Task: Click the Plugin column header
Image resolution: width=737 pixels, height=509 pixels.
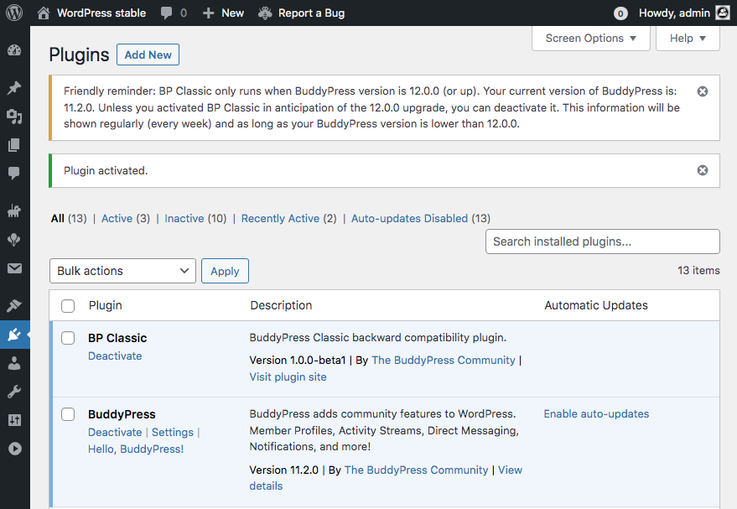Action: point(106,305)
